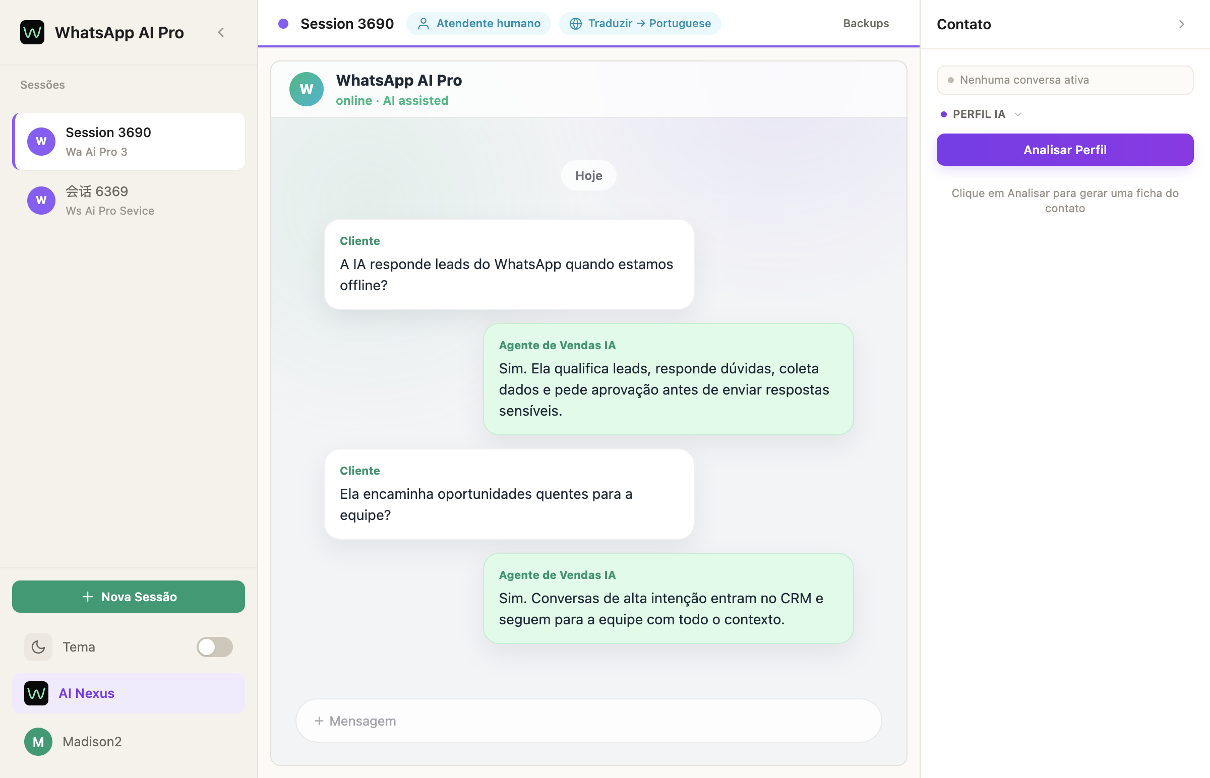1210x778 pixels.
Task: Click the Session 3690 purple W avatar
Action: click(41, 142)
